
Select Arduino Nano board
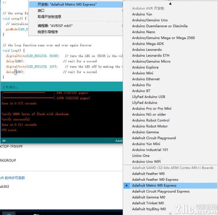pos(170,32)
